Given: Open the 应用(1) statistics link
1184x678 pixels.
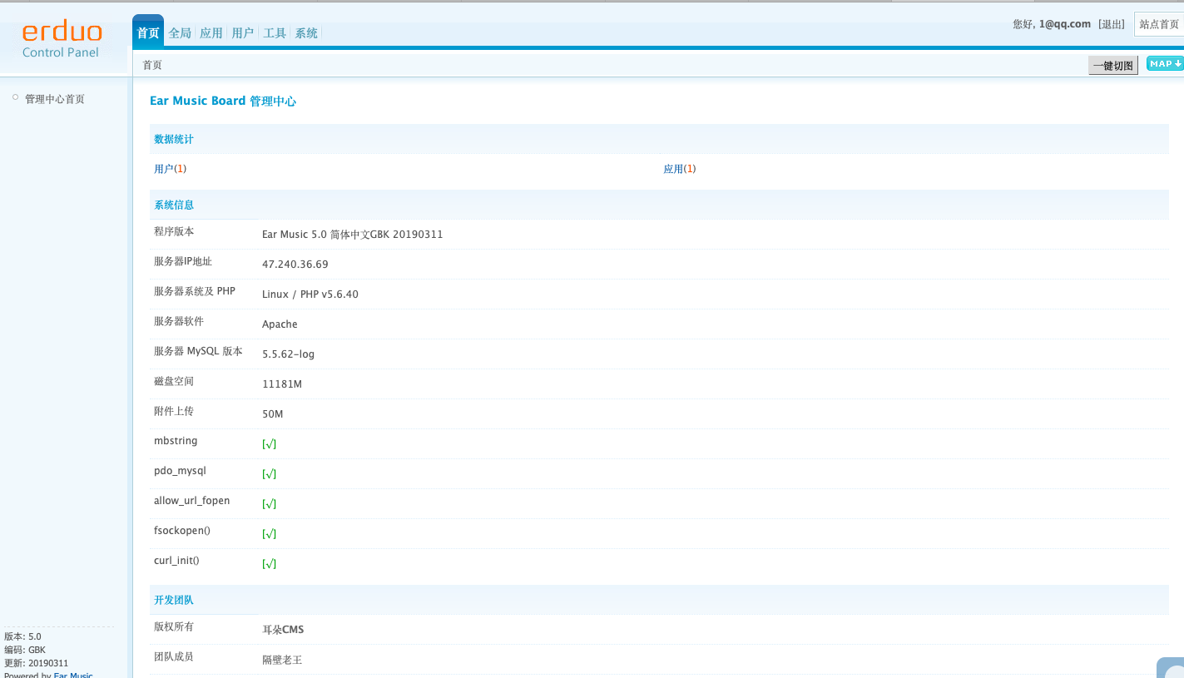Looking at the screenshot, I should pyautogui.click(x=679, y=169).
